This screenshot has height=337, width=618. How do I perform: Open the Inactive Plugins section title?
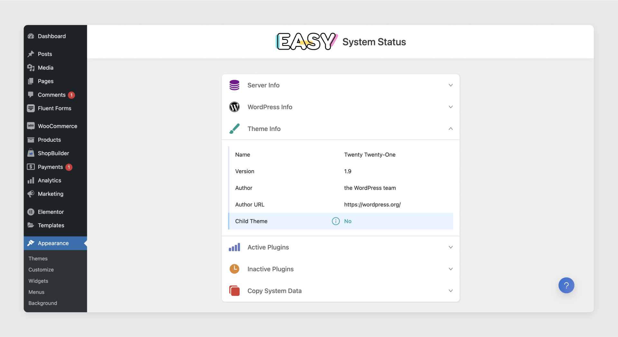coord(270,269)
